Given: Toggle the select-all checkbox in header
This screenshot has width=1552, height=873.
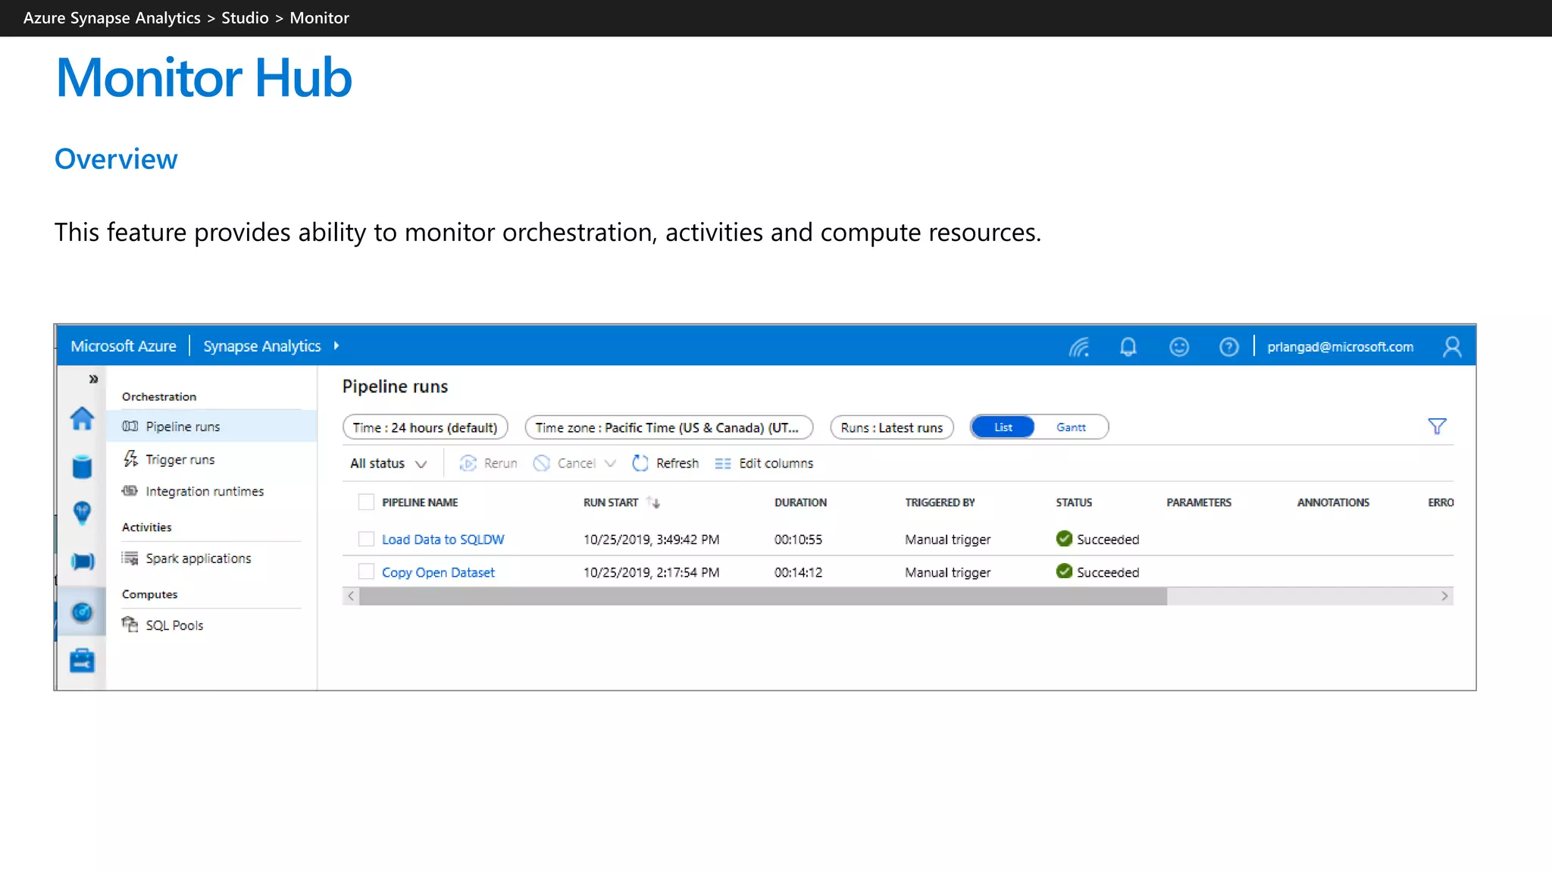Looking at the screenshot, I should tap(366, 502).
